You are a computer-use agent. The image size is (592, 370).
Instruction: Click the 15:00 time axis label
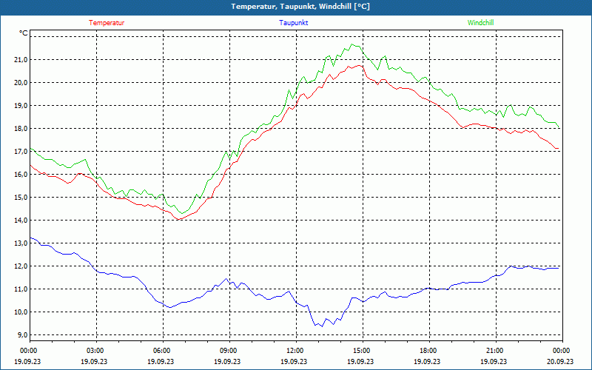360,351
